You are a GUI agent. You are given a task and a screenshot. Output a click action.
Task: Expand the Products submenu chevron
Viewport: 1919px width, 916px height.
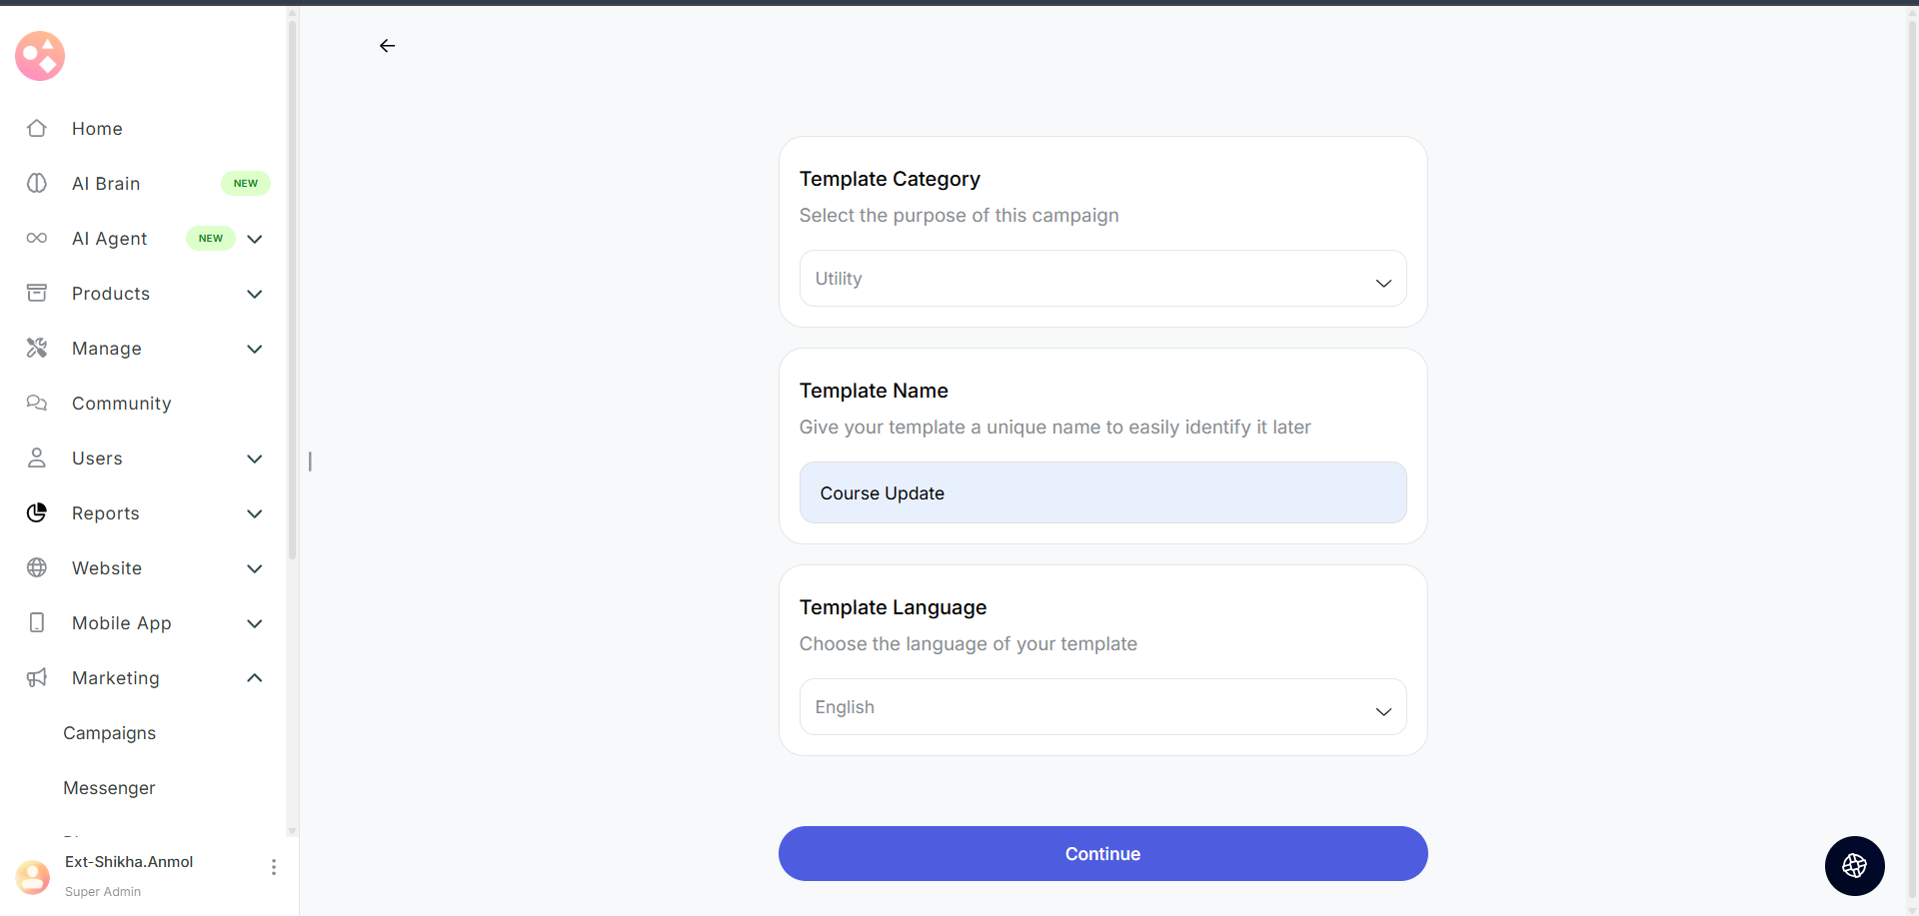pyautogui.click(x=255, y=294)
